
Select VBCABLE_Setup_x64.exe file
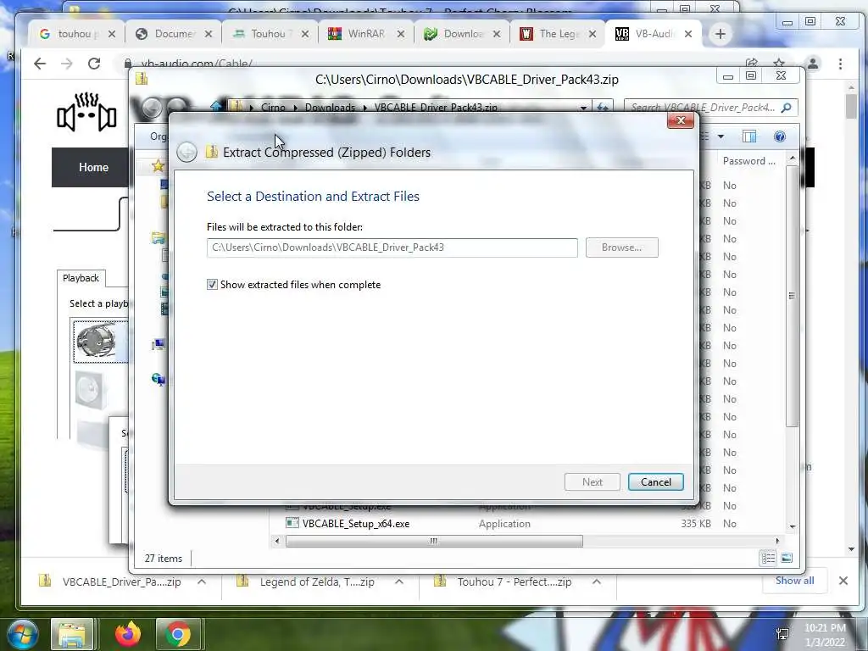click(x=355, y=524)
